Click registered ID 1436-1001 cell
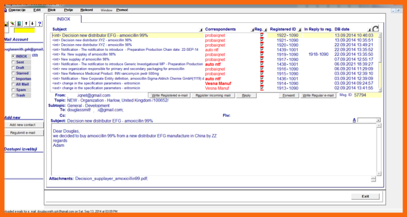Viewport: 407px width, 217px height. 287,79
